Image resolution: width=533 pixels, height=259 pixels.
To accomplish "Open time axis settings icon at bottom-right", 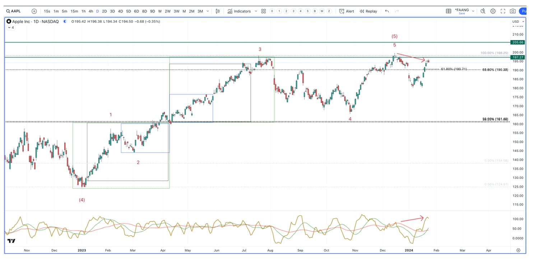I will (x=518, y=250).
